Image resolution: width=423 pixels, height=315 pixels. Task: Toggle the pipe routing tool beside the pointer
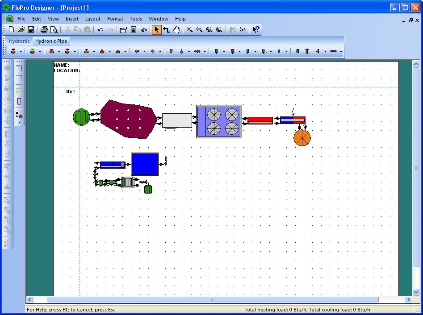(x=166, y=30)
